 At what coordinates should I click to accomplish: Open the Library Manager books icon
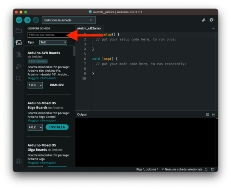tap(19, 54)
